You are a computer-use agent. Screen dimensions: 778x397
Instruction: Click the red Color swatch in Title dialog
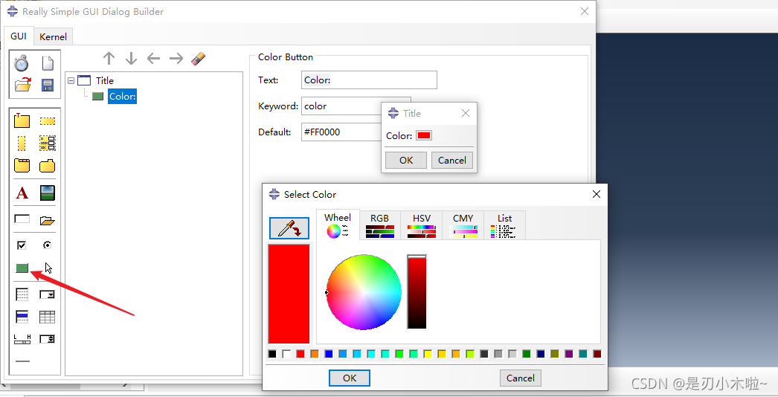[x=423, y=135]
